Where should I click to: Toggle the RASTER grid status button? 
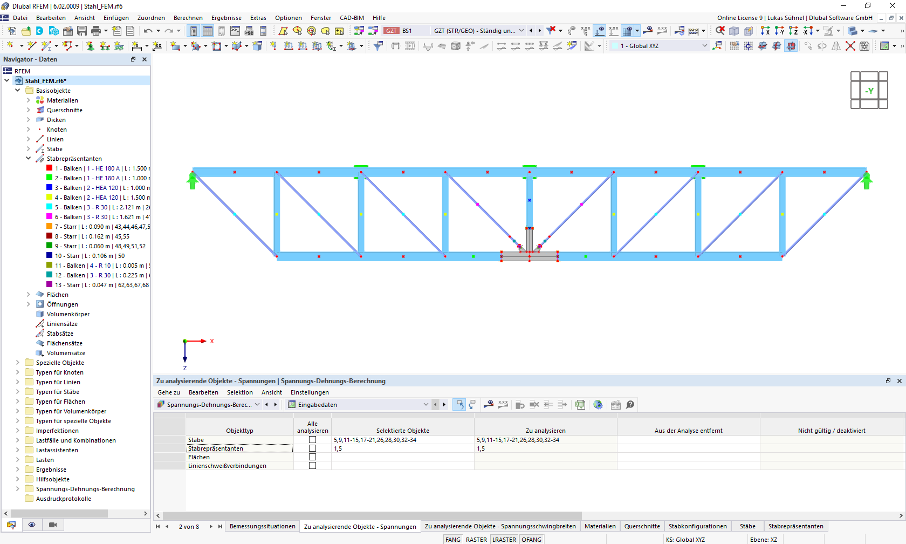(x=476, y=540)
